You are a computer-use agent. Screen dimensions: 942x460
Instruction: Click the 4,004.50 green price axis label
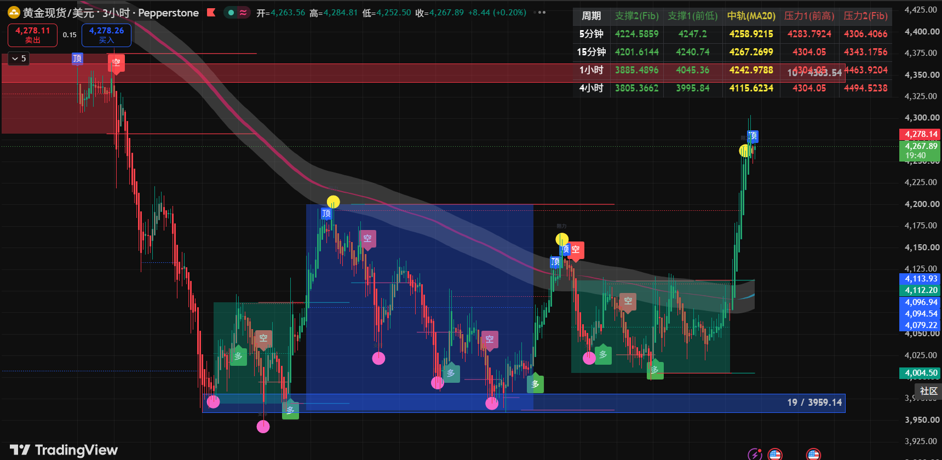920,373
